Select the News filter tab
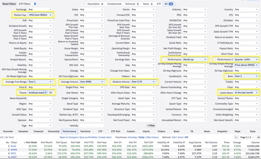Screen dimensions: 261x159 click(x=147, y=4)
